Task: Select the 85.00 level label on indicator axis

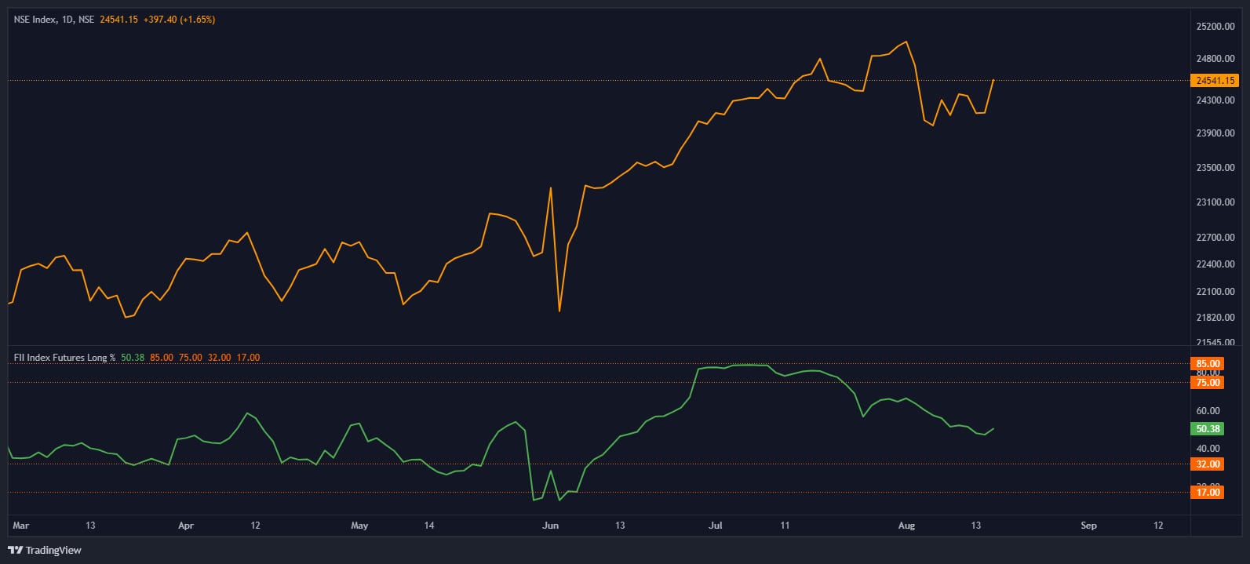Action: 1208,364
